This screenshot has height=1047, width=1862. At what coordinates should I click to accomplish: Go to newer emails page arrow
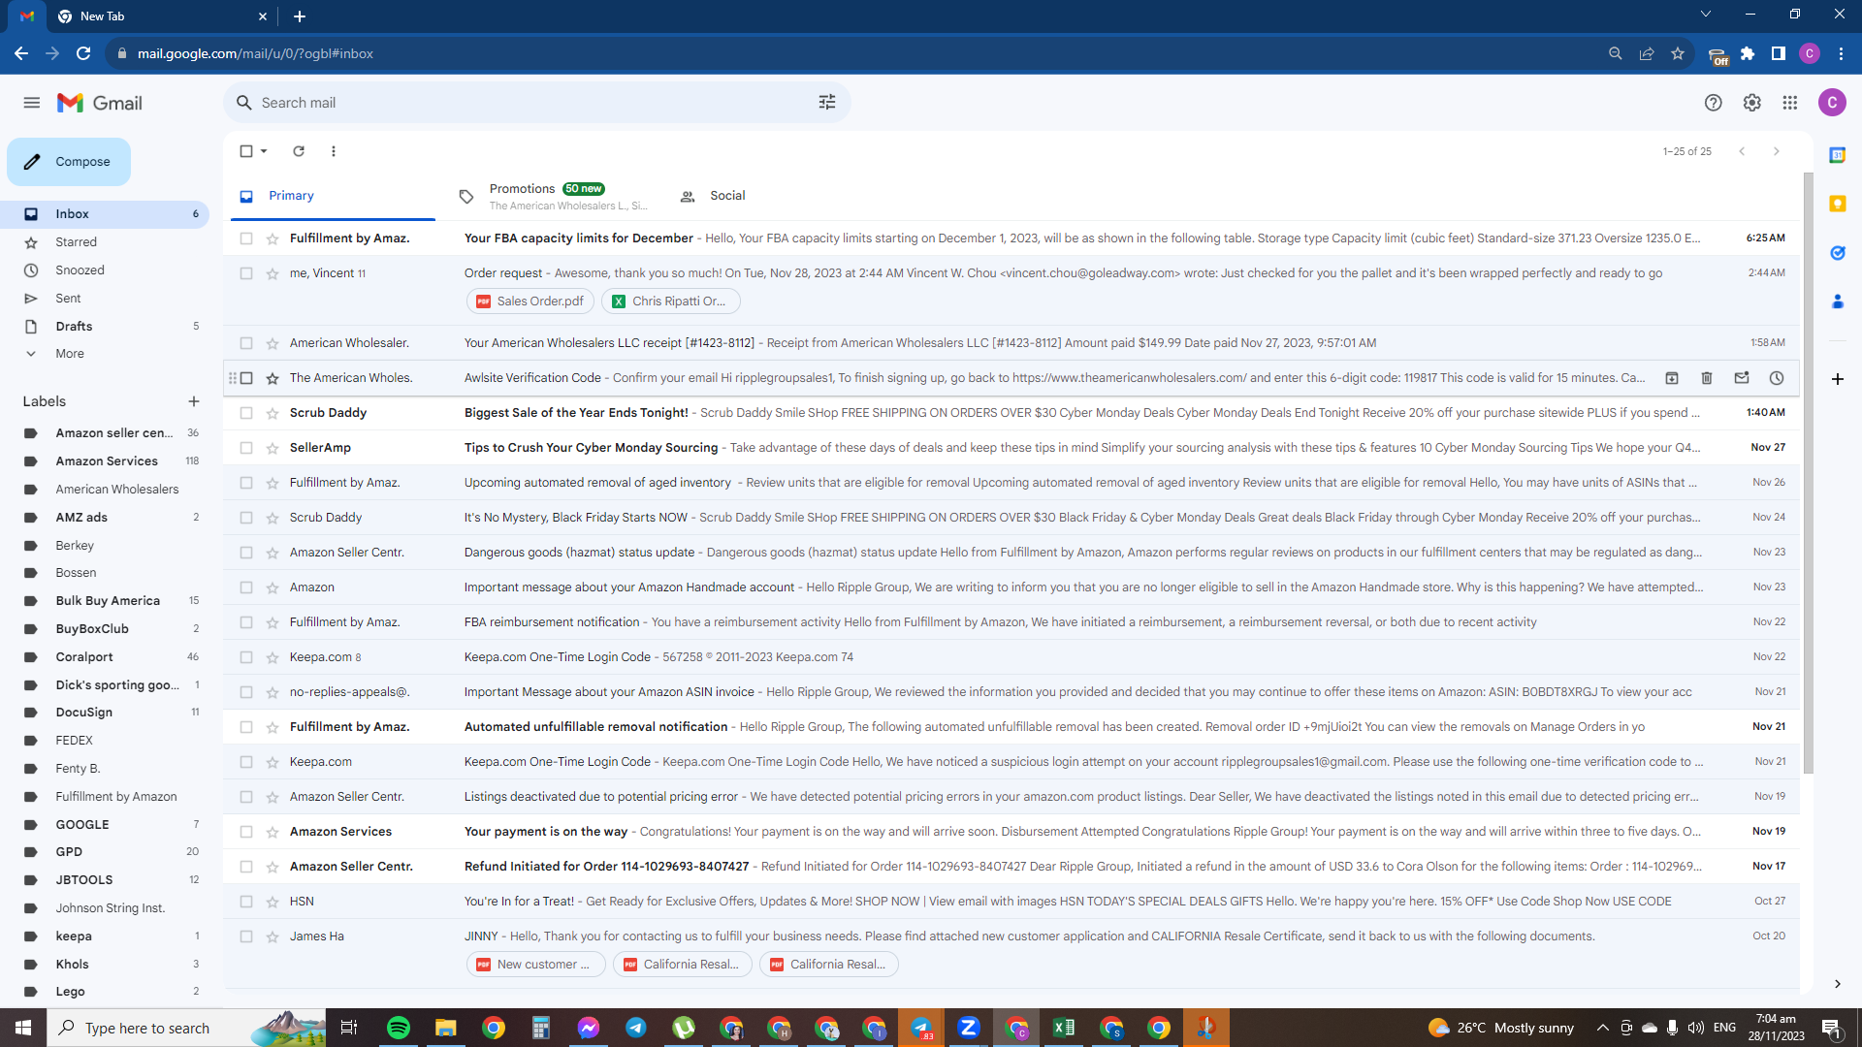(x=1742, y=151)
